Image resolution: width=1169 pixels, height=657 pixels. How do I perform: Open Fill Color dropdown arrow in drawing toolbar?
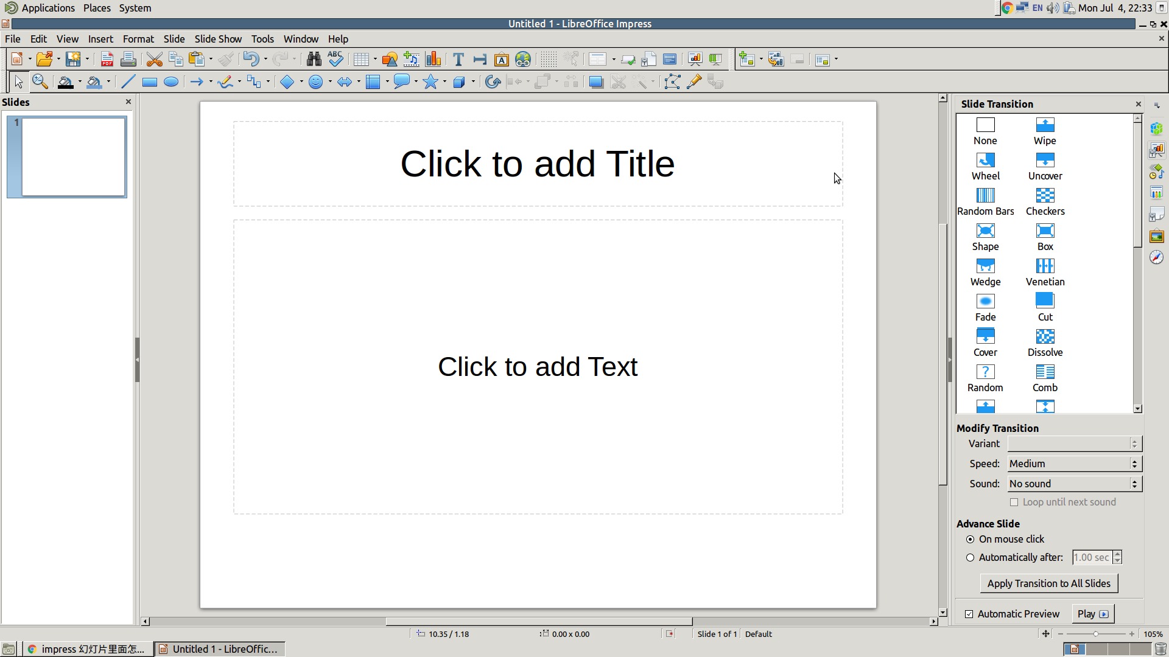coord(108,82)
